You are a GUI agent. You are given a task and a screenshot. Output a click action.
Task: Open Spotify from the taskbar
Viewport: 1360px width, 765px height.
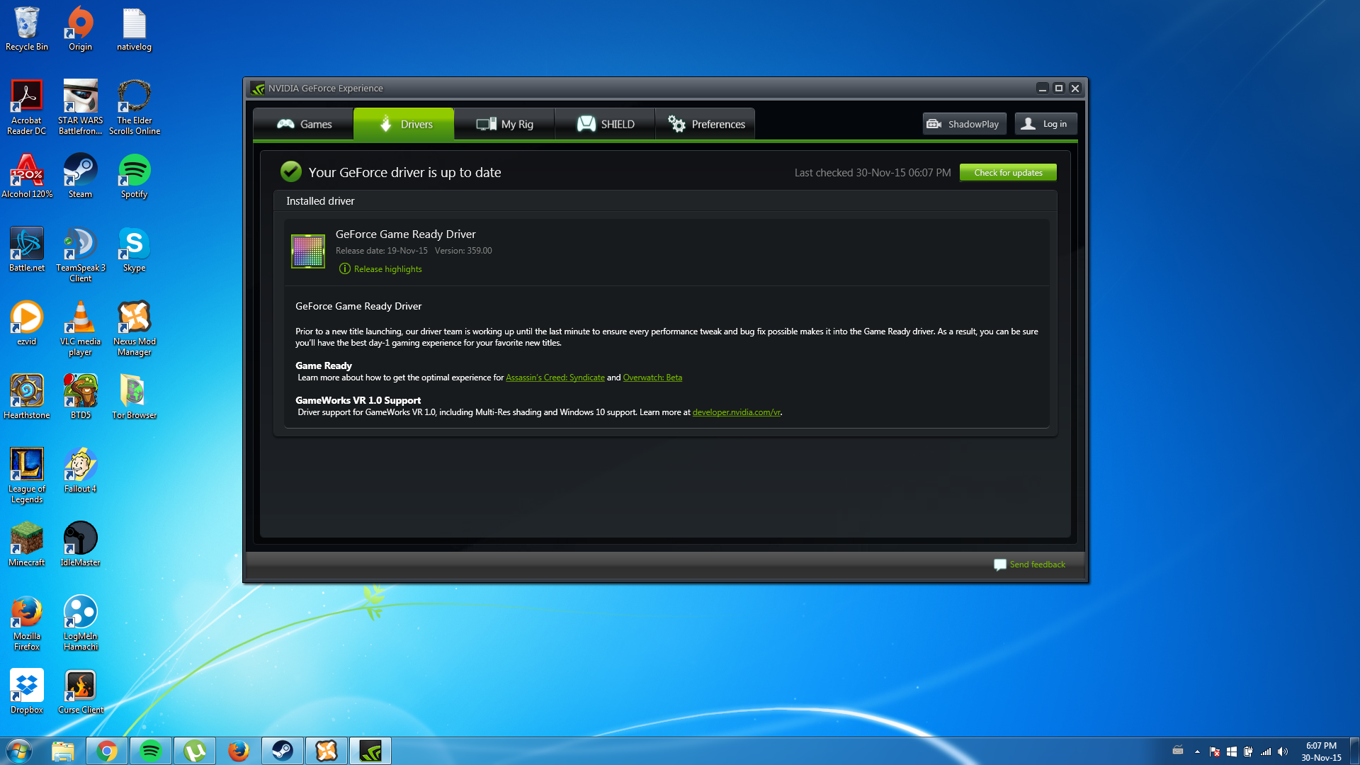(x=151, y=751)
